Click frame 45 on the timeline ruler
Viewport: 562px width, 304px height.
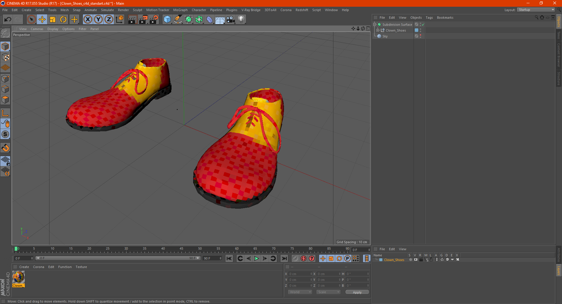181,249
